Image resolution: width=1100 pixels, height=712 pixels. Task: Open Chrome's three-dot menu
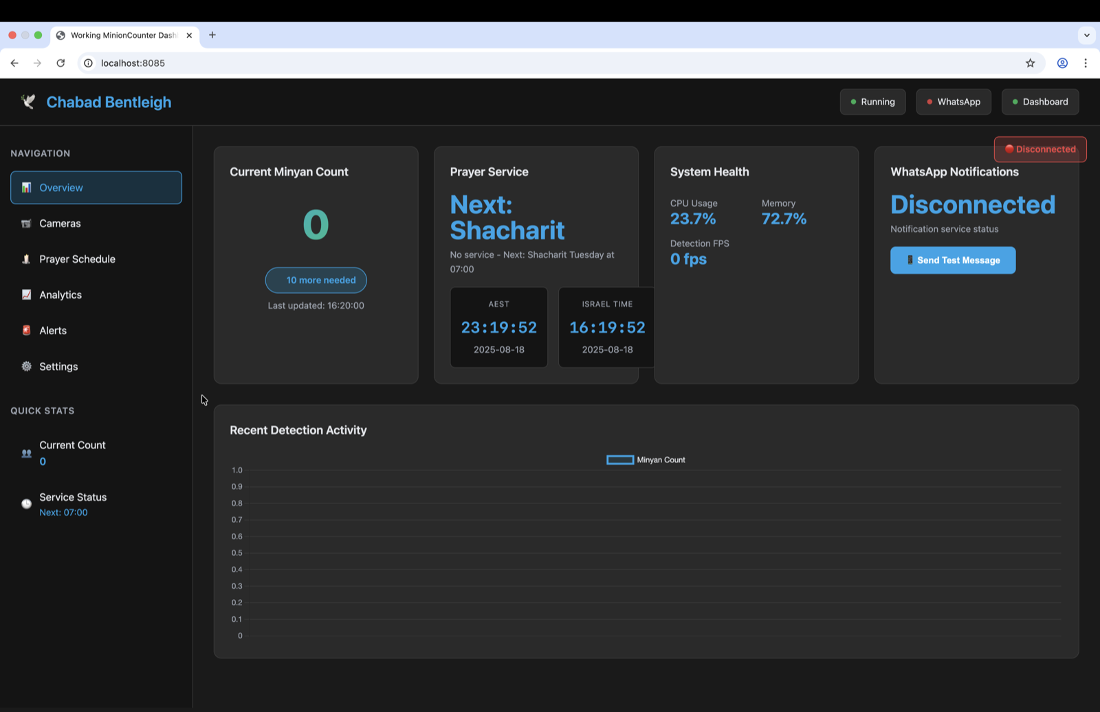coord(1086,63)
